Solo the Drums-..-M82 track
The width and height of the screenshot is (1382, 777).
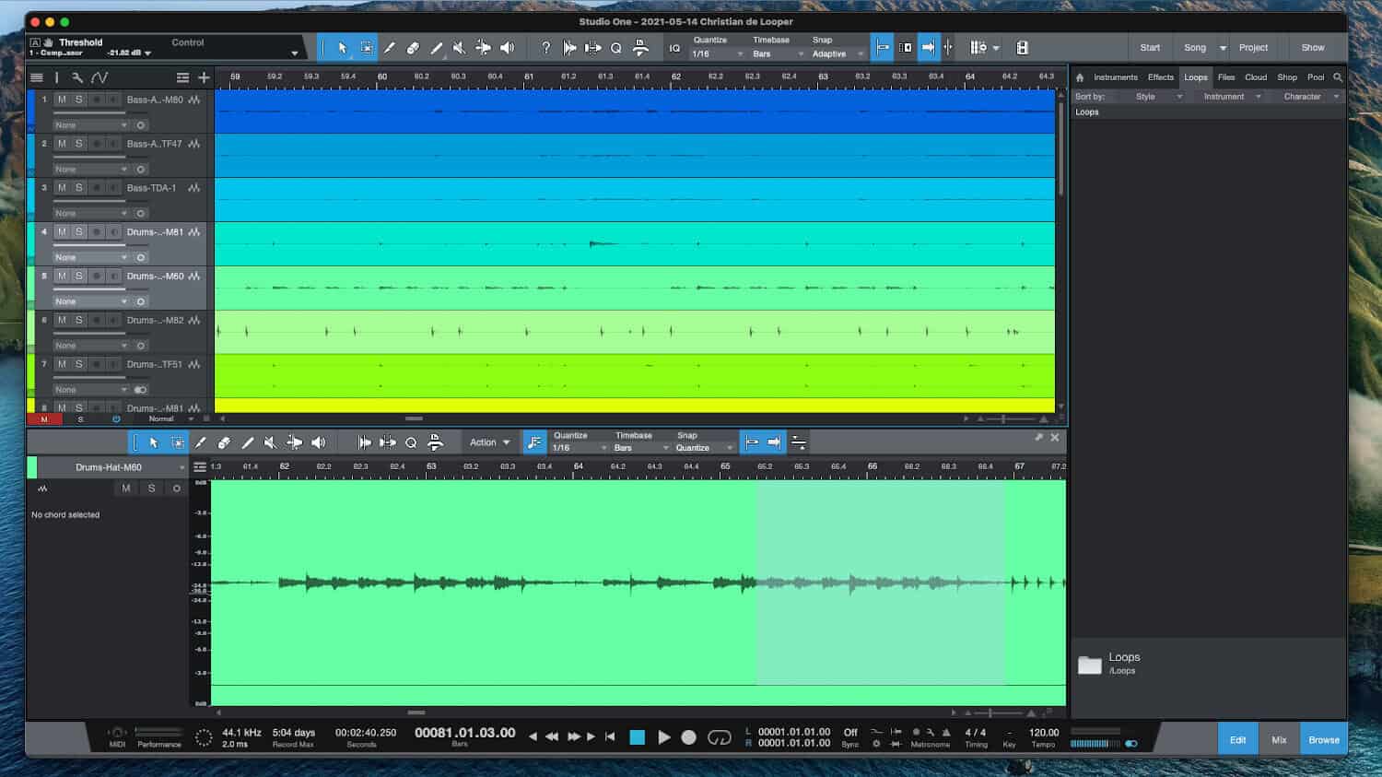tap(79, 321)
